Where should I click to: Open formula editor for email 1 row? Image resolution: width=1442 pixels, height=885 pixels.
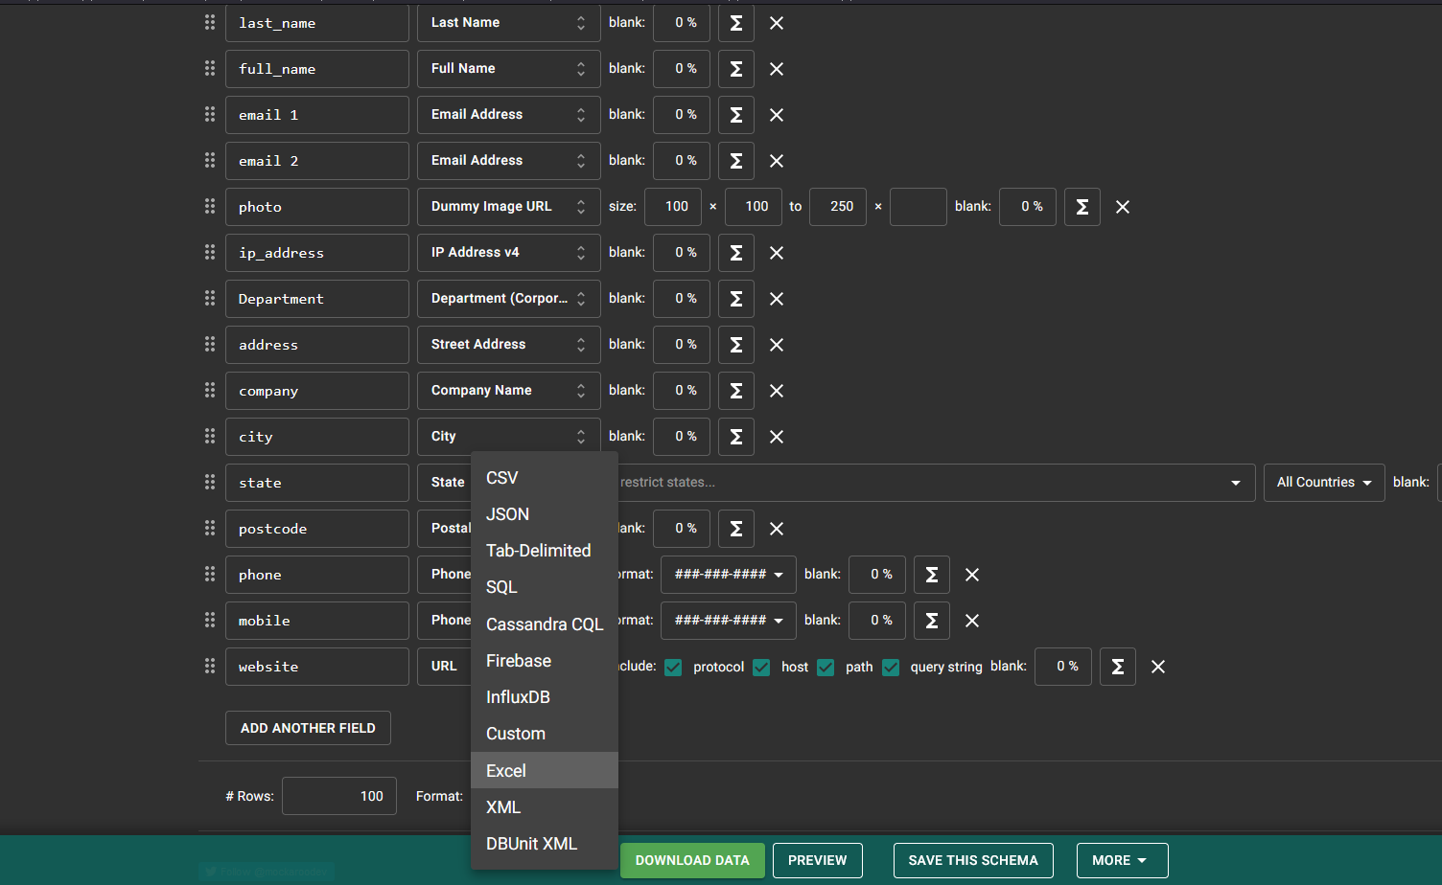click(x=736, y=115)
